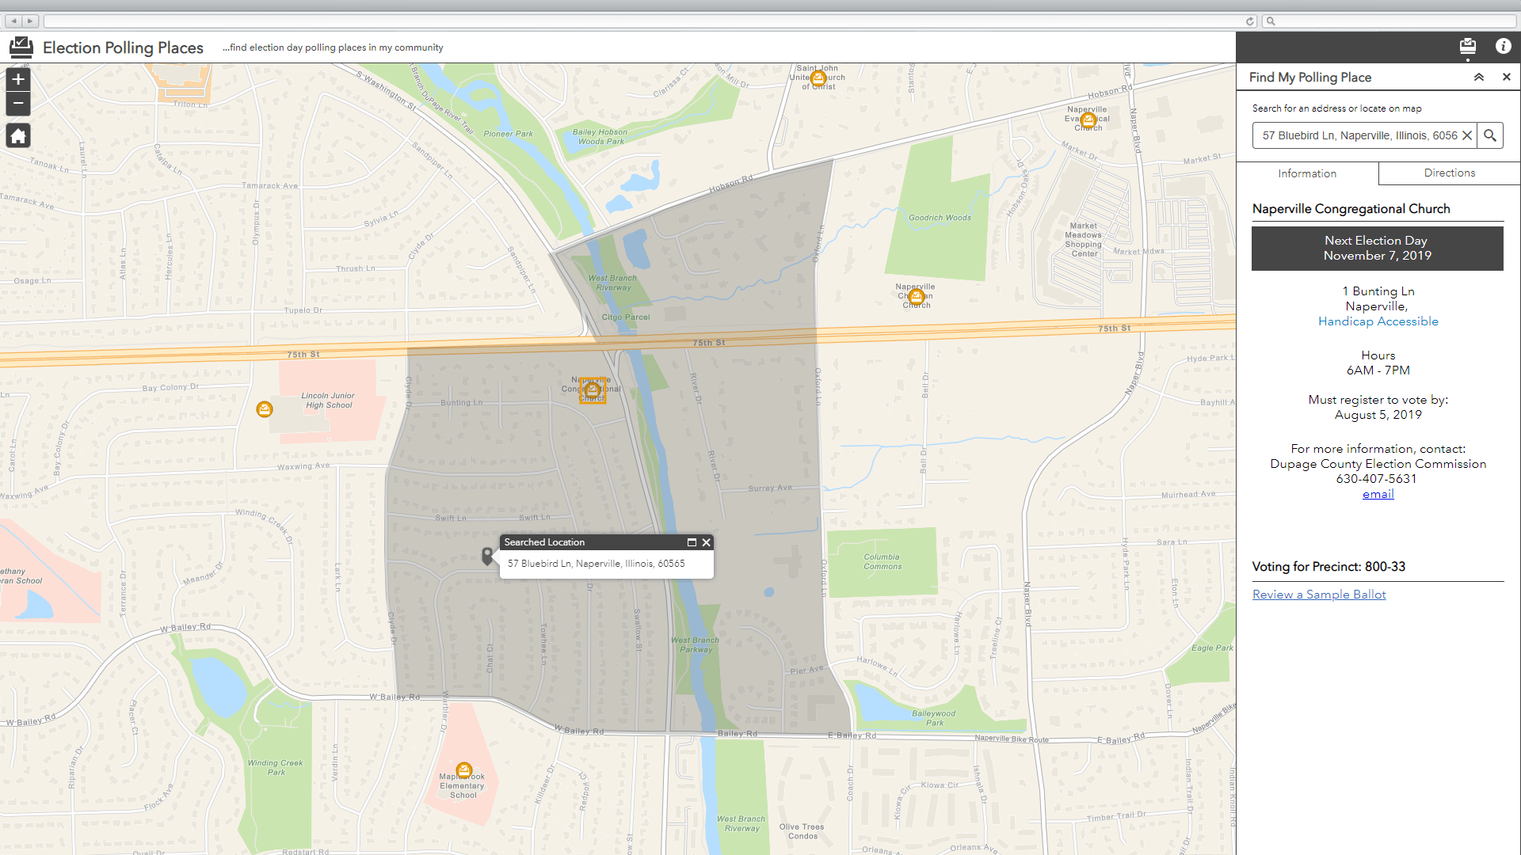The image size is (1521, 855).
Task: Click the home extent button on the map
Action: coord(17,135)
